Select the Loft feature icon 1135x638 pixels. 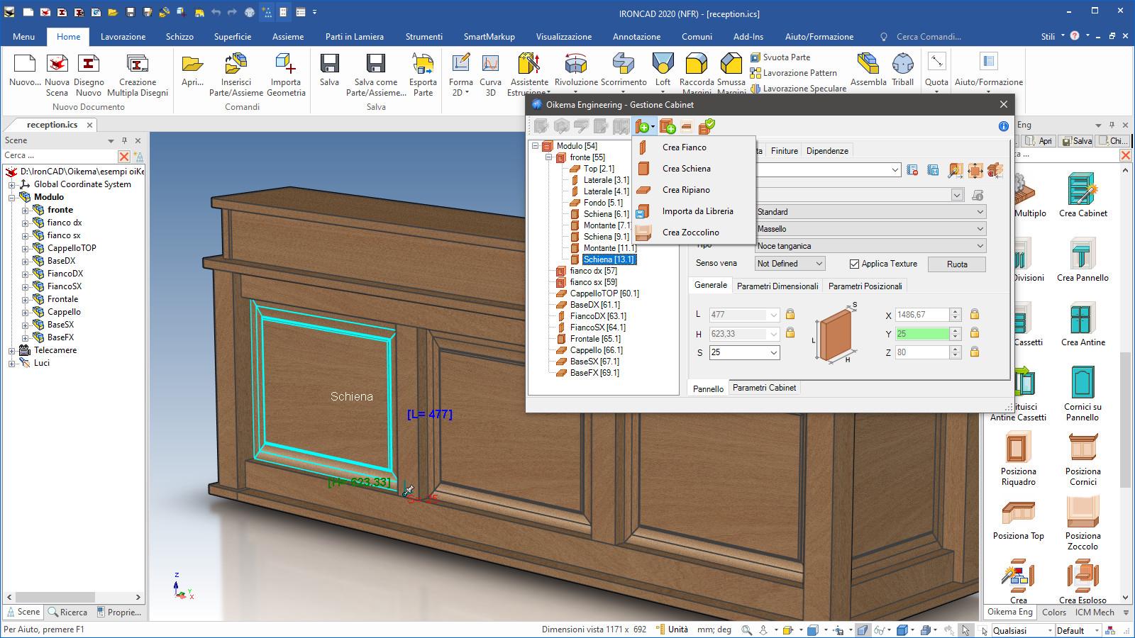663,65
